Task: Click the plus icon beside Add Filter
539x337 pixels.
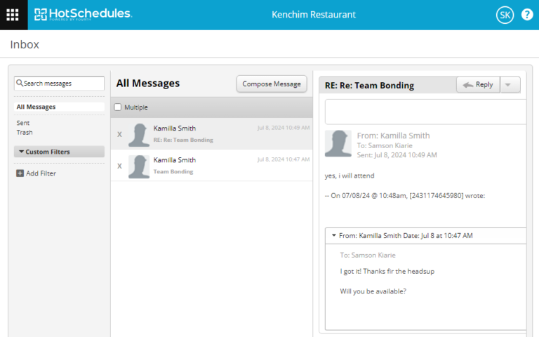Action: tap(20, 173)
